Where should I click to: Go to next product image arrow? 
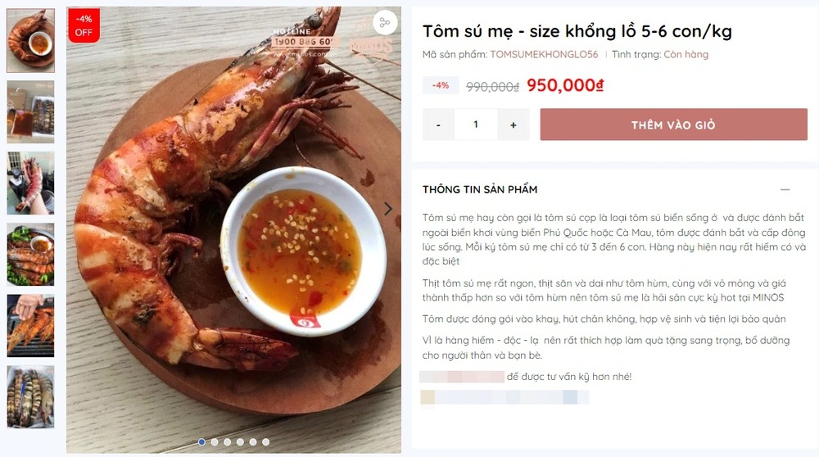(x=388, y=209)
